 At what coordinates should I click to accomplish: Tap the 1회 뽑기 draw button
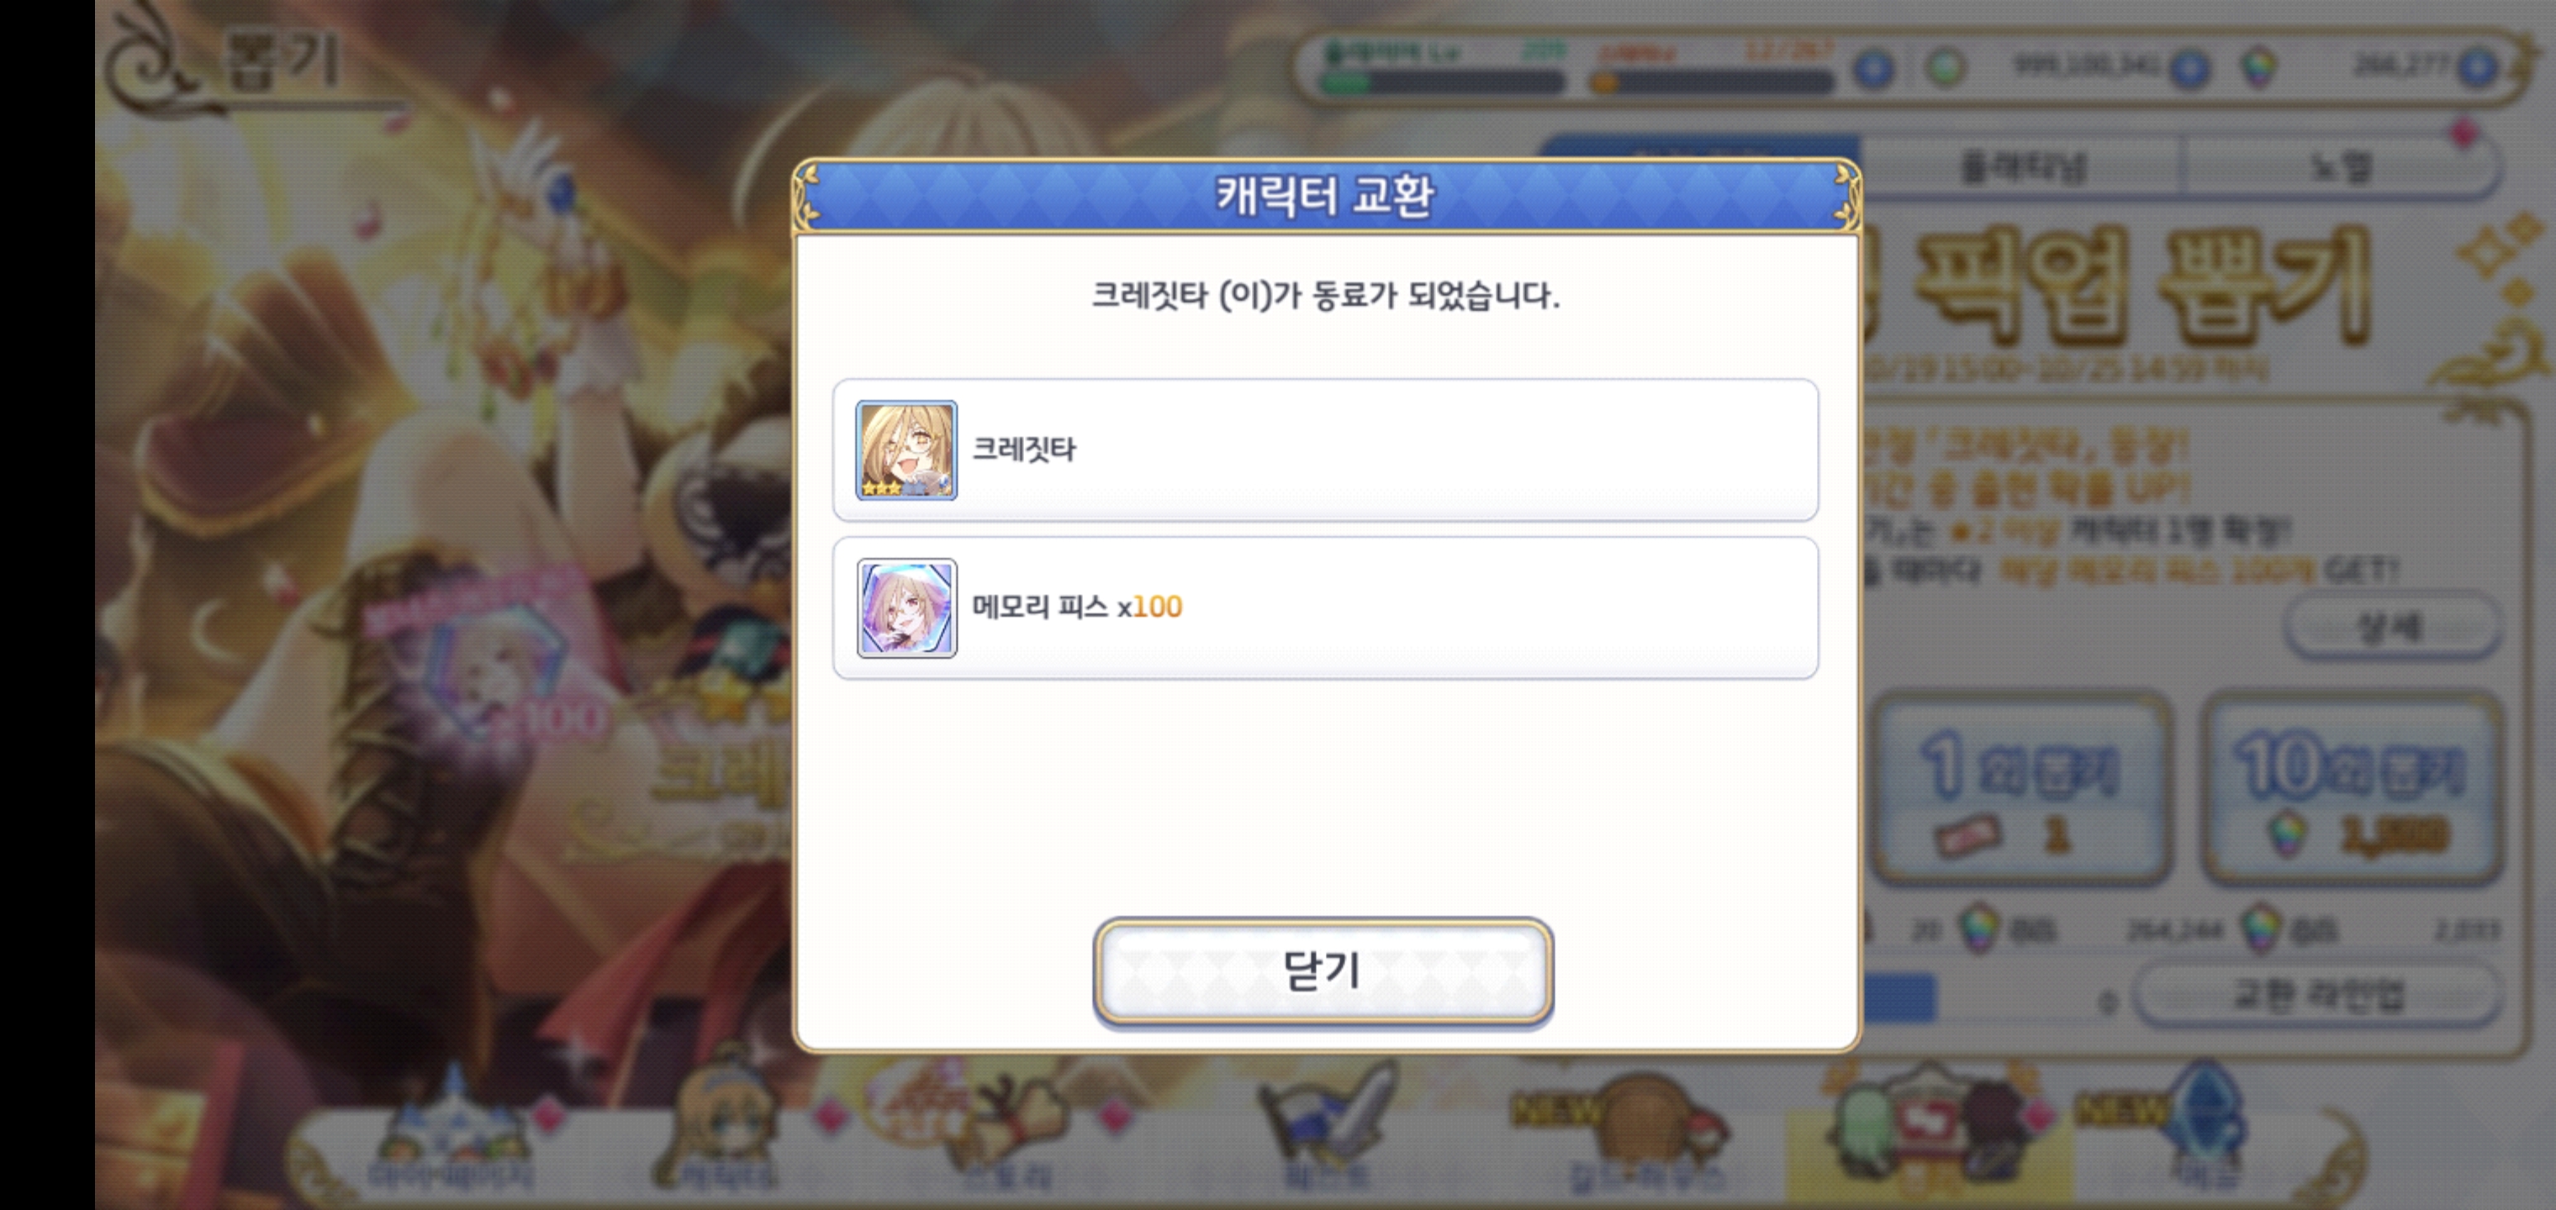point(2021,790)
